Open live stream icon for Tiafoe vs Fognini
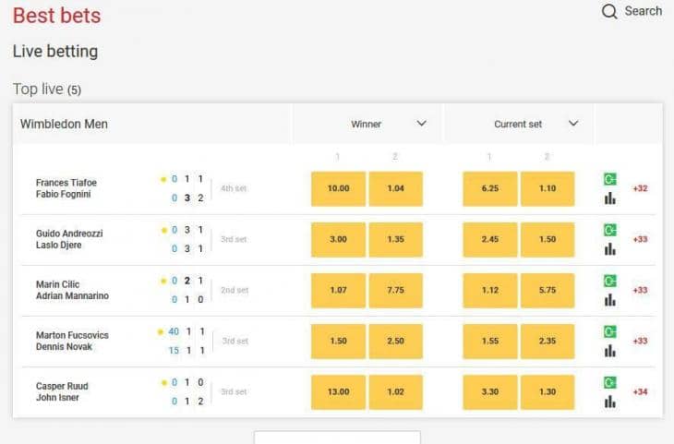The height and width of the screenshot is (444, 674). tap(609, 179)
